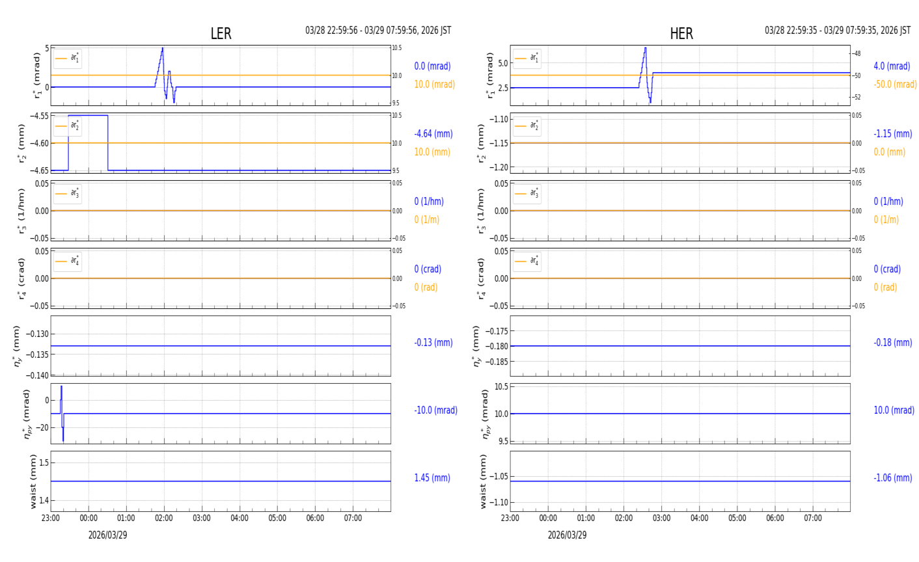Click the LER r1 peak near 02:00
This screenshot has height=562, width=919.
[162, 49]
